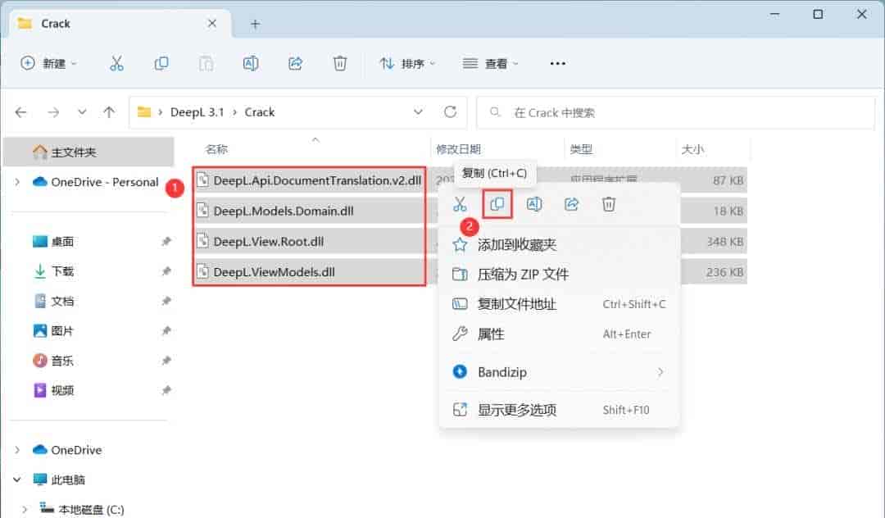Open the 查看 (View) dropdown
Image resolution: width=885 pixels, height=518 pixels.
pos(491,63)
